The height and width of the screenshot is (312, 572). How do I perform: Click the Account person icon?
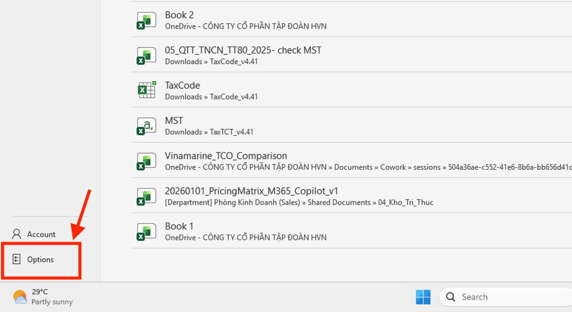pos(16,234)
